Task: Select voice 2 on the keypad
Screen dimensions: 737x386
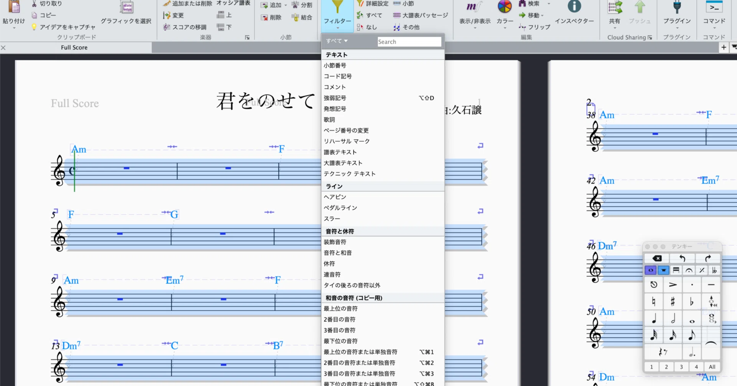Action: click(666, 367)
